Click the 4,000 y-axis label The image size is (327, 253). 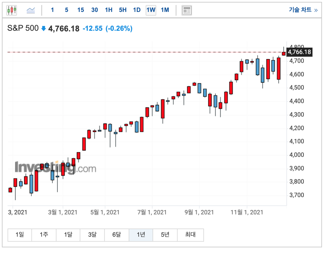(x=297, y=155)
